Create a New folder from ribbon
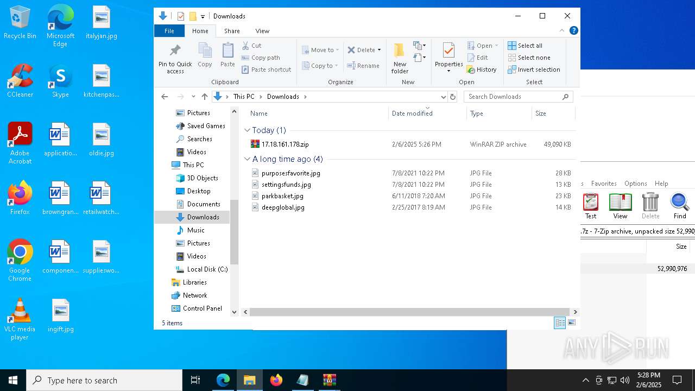 coord(400,58)
